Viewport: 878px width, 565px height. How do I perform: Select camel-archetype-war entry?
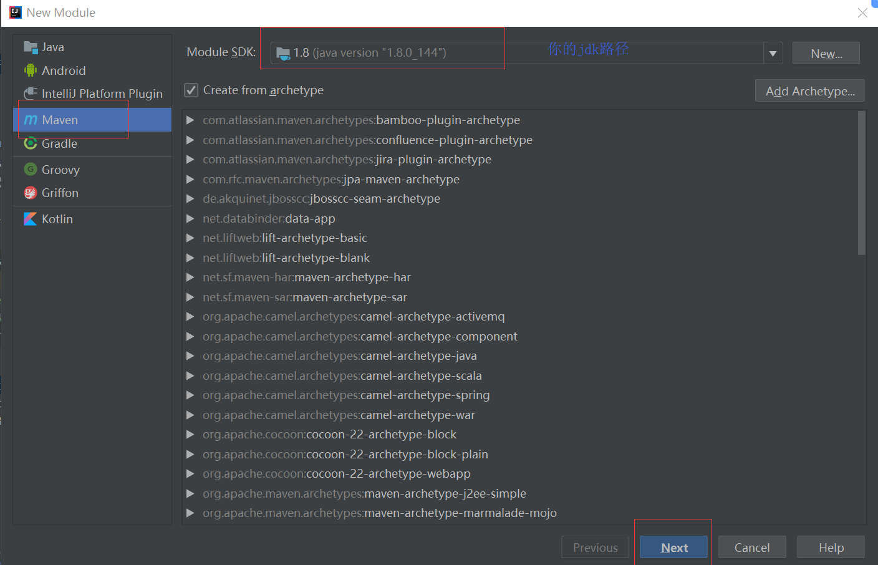tap(339, 415)
